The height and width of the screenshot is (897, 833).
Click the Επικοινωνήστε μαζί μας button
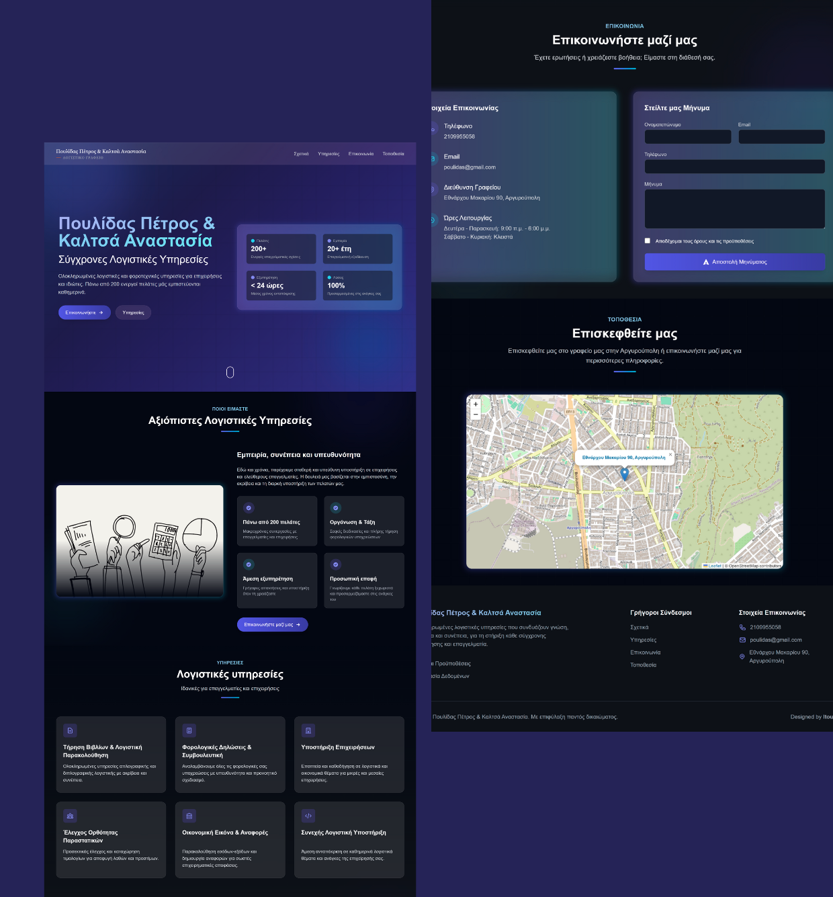(x=272, y=625)
